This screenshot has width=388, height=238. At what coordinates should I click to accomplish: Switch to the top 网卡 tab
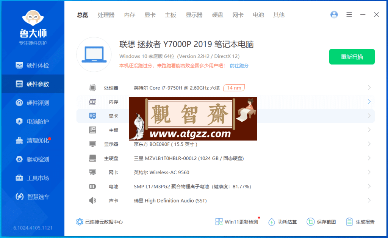[238, 15]
